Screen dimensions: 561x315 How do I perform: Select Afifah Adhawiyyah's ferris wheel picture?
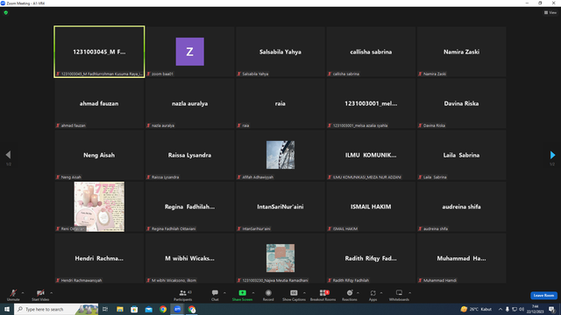pyautogui.click(x=280, y=155)
